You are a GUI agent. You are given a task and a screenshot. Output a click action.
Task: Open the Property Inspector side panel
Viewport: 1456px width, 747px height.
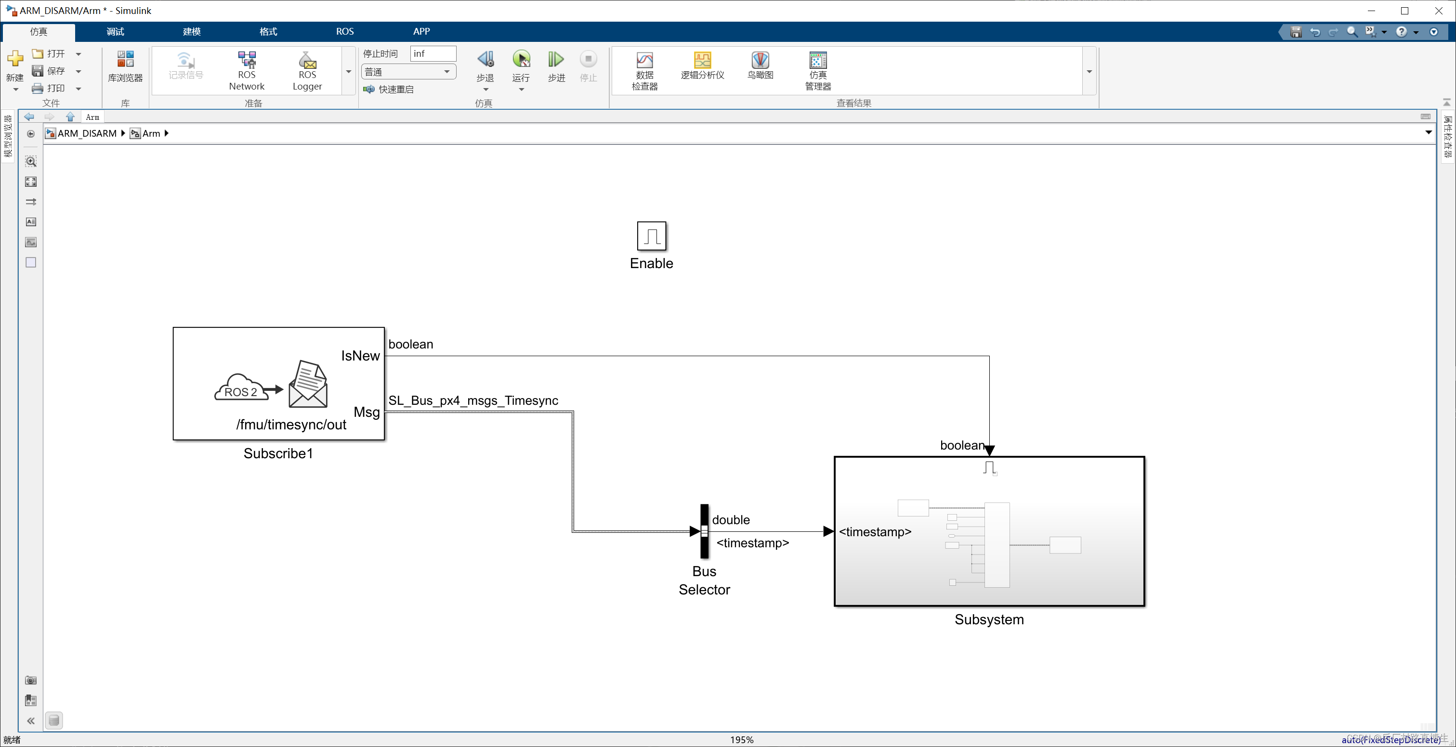1447,136
